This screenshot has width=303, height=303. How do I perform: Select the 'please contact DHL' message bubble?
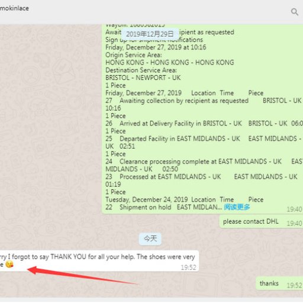tap(261, 222)
